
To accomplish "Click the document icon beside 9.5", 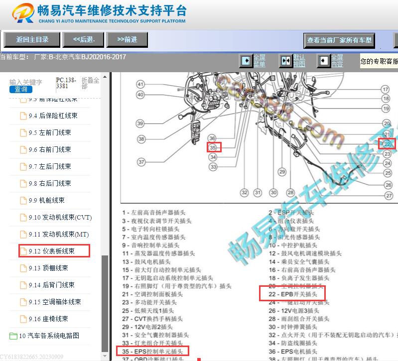I will click(23, 133).
